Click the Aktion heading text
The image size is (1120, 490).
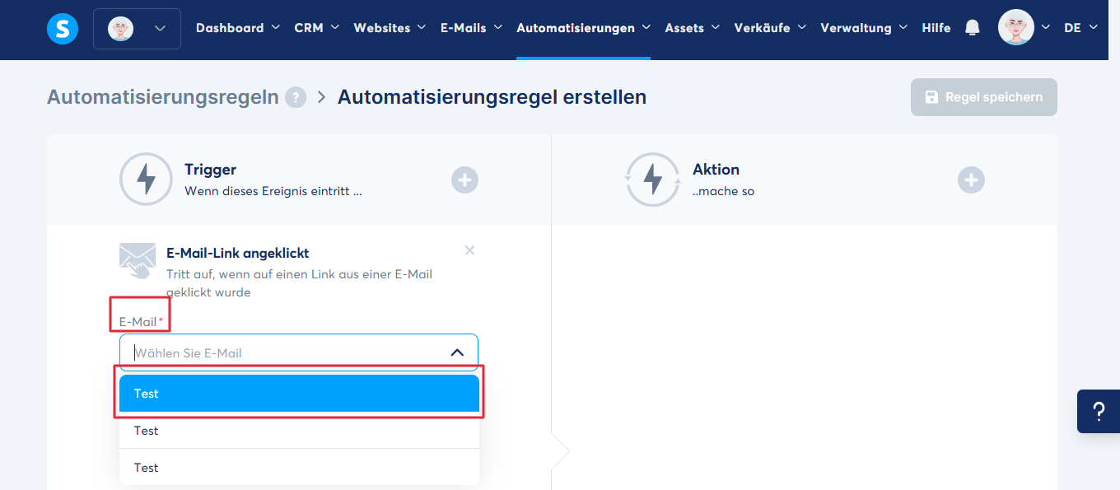716,170
